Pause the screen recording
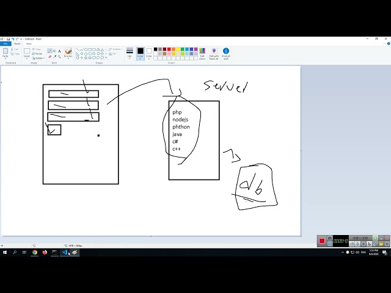 (330, 244)
